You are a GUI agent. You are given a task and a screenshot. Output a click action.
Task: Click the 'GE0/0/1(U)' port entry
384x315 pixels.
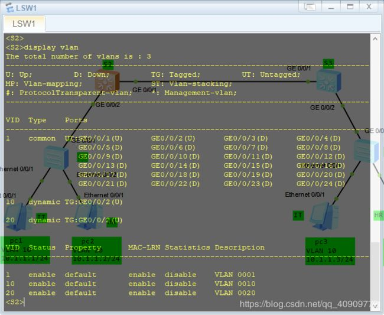click(x=100, y=138)
